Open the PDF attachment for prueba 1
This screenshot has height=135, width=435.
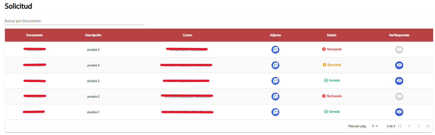275,112
